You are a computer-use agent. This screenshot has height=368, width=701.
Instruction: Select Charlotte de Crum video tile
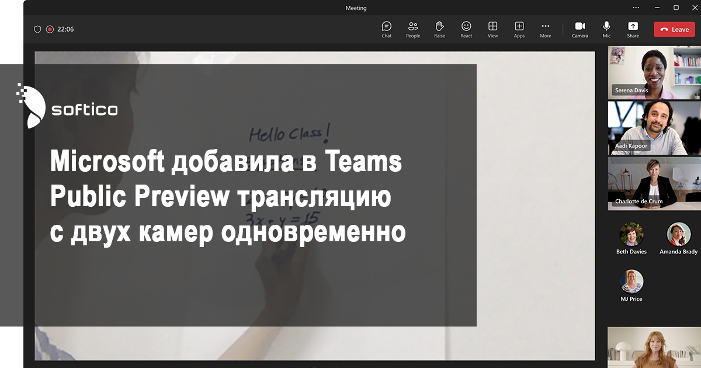tap(654, 183)
